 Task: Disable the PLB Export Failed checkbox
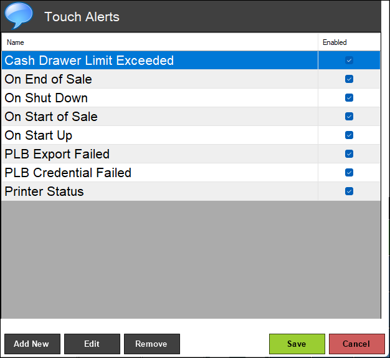click(349, 154)
